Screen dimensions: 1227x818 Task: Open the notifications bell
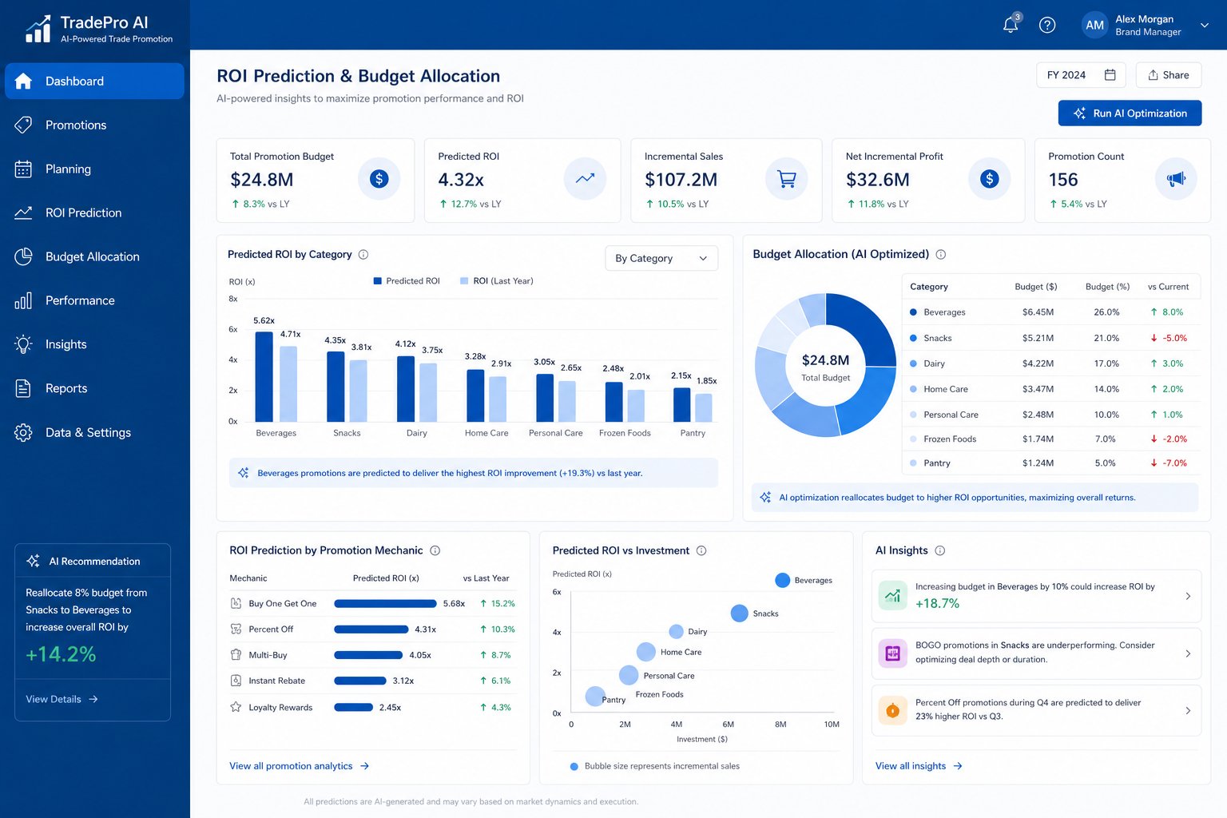click(x=1011, y=24)
